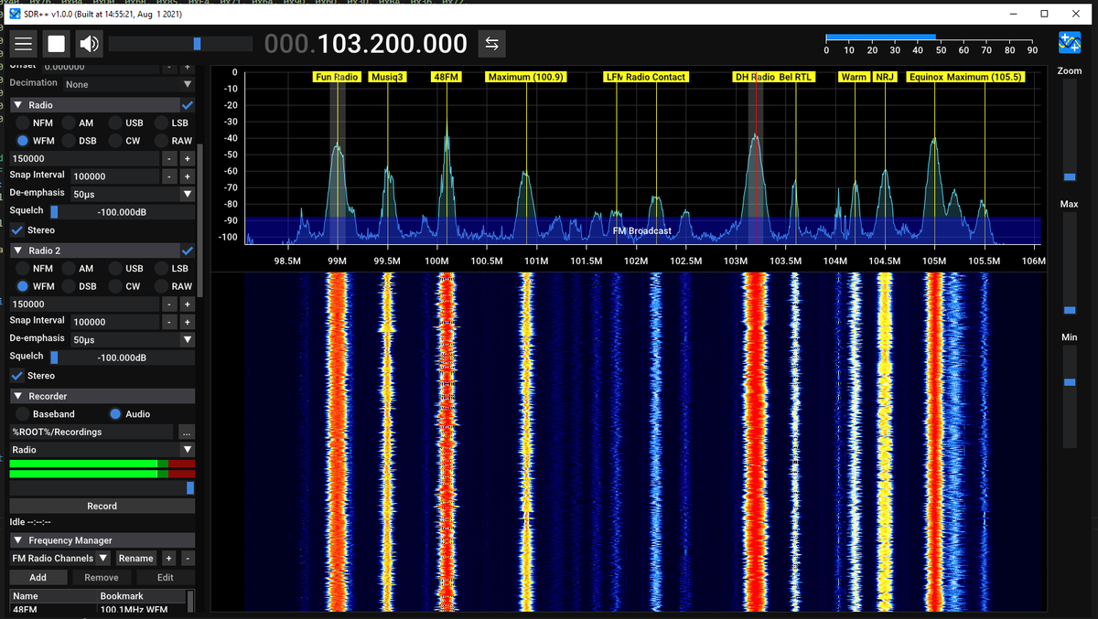
Task: Stop SDR playback with the square icon
Action: coord(55,42)
